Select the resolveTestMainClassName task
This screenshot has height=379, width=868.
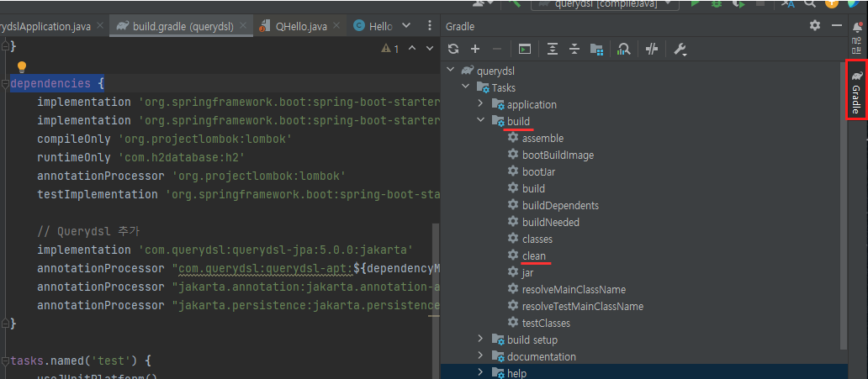(583, 306)
